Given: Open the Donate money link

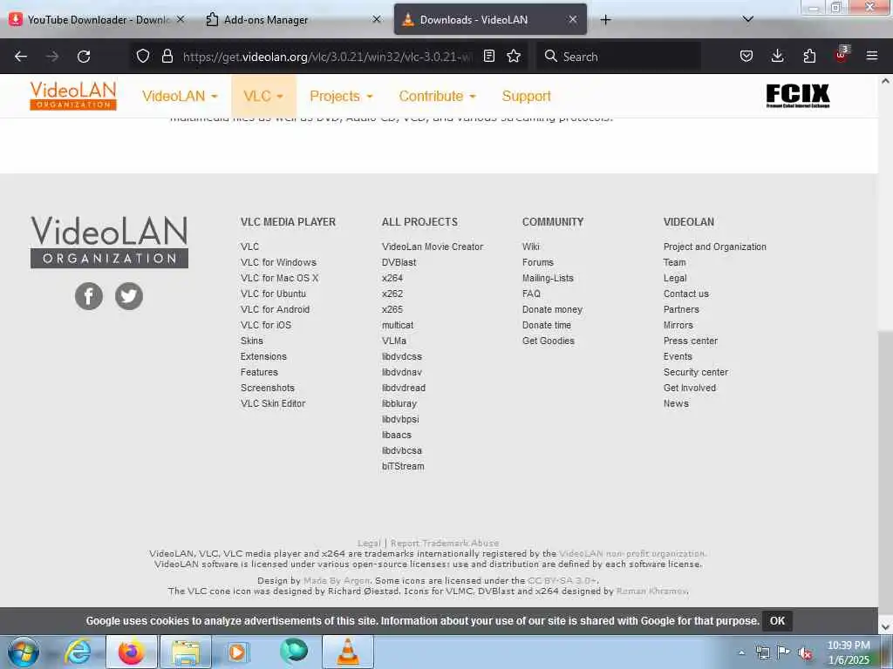Looking at the screenshot, I should pyautogui.click(x=552, y=309).
